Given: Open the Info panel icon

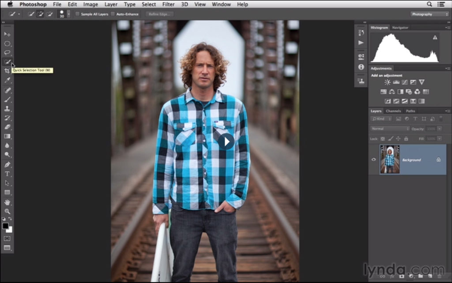Looking at the screenshot, I should pos(361,67).
